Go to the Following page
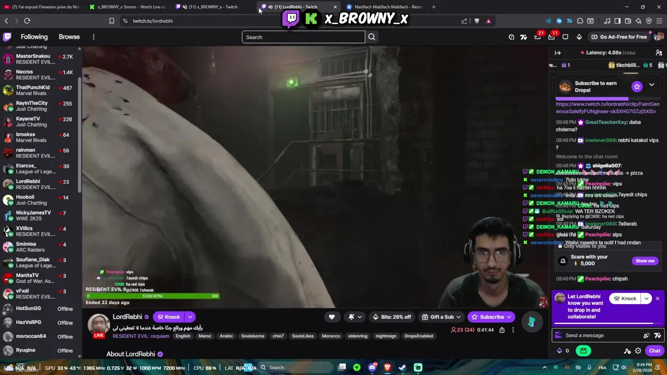This screenshot has height=375, width=667. coord(34,37)
